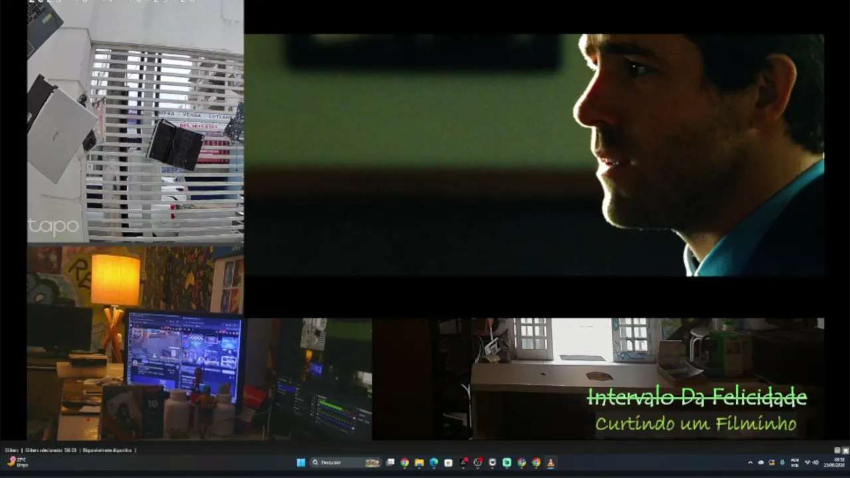
Task: Switch to the details view in status bar
Action: pyautogui.click(x=837, y=450)
